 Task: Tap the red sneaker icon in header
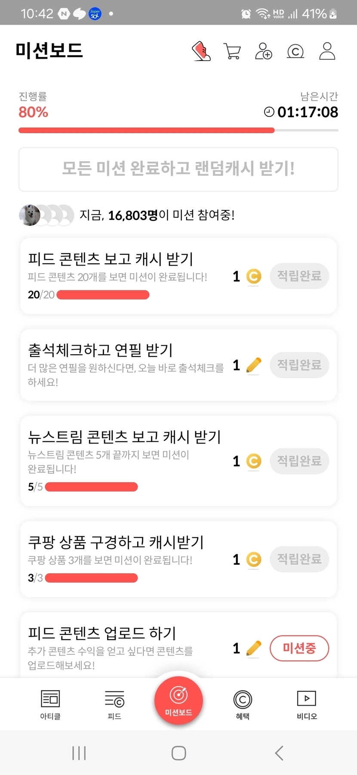(201, 51)
